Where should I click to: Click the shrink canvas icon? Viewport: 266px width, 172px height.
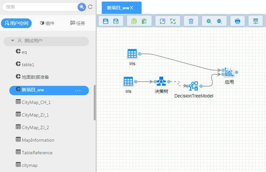(x=173, y=21)
